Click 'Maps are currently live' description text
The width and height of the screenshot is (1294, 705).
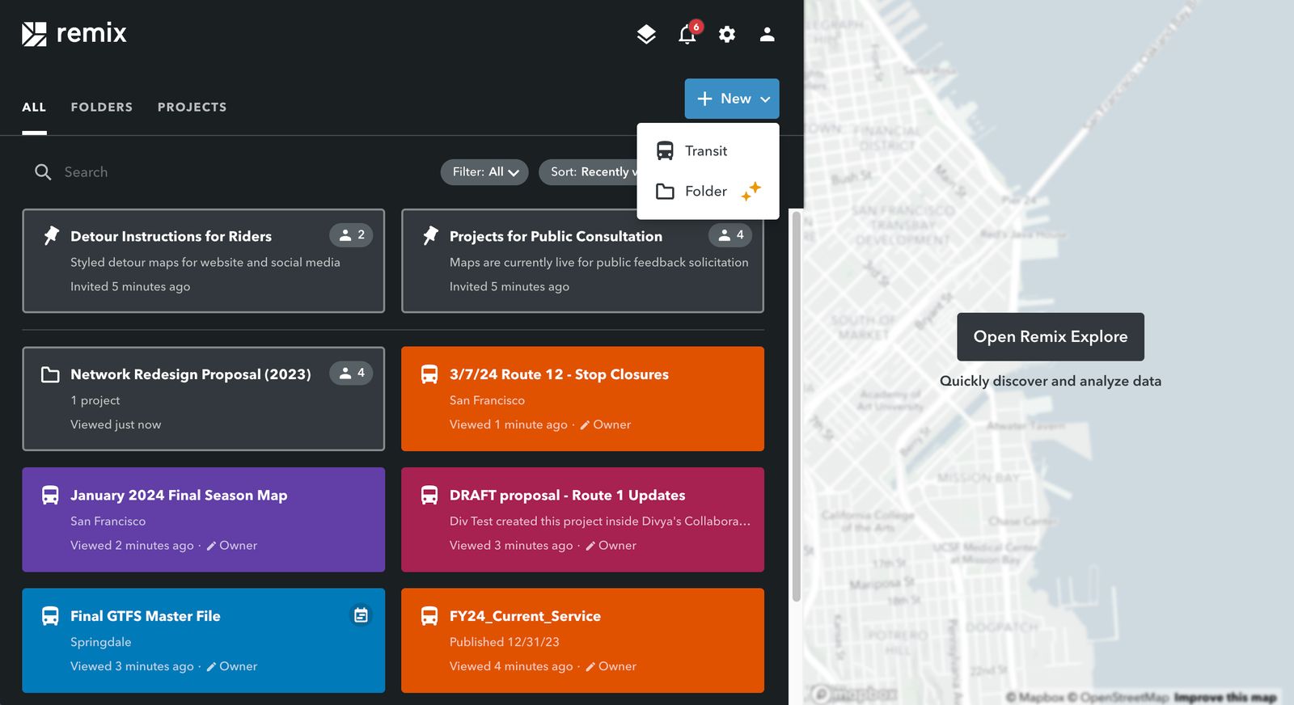(x=599, y=262)
